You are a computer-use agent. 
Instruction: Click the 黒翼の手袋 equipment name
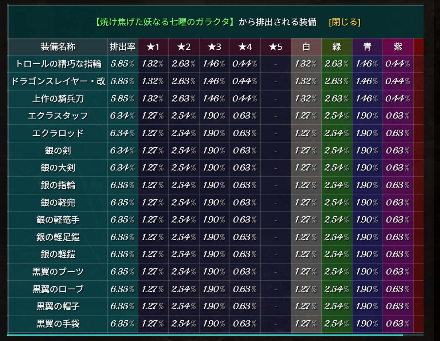pyautogui.click(x=58, y=324)
